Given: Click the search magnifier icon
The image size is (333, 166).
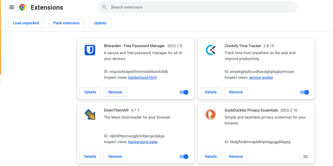Looking at the screenshot, I should (104, 7).
